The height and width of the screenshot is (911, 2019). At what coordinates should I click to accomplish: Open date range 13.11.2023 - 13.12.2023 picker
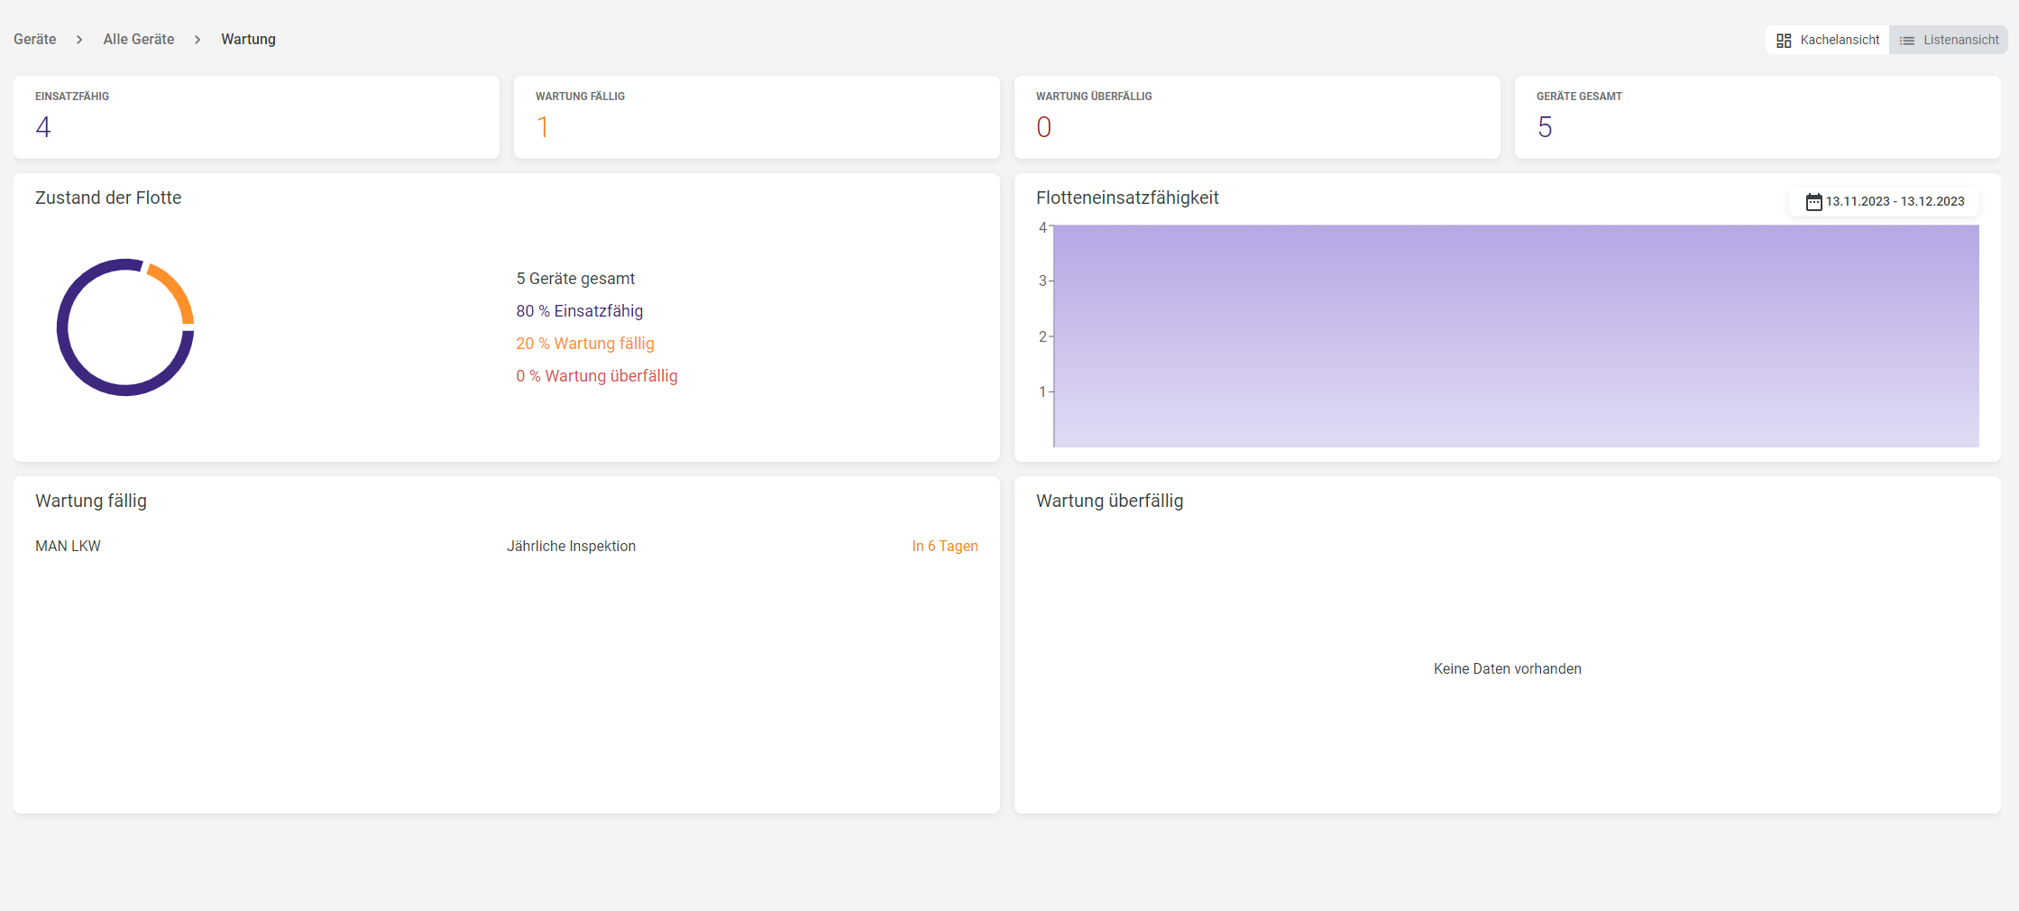pyautogui.click(x=1885, y=201)
